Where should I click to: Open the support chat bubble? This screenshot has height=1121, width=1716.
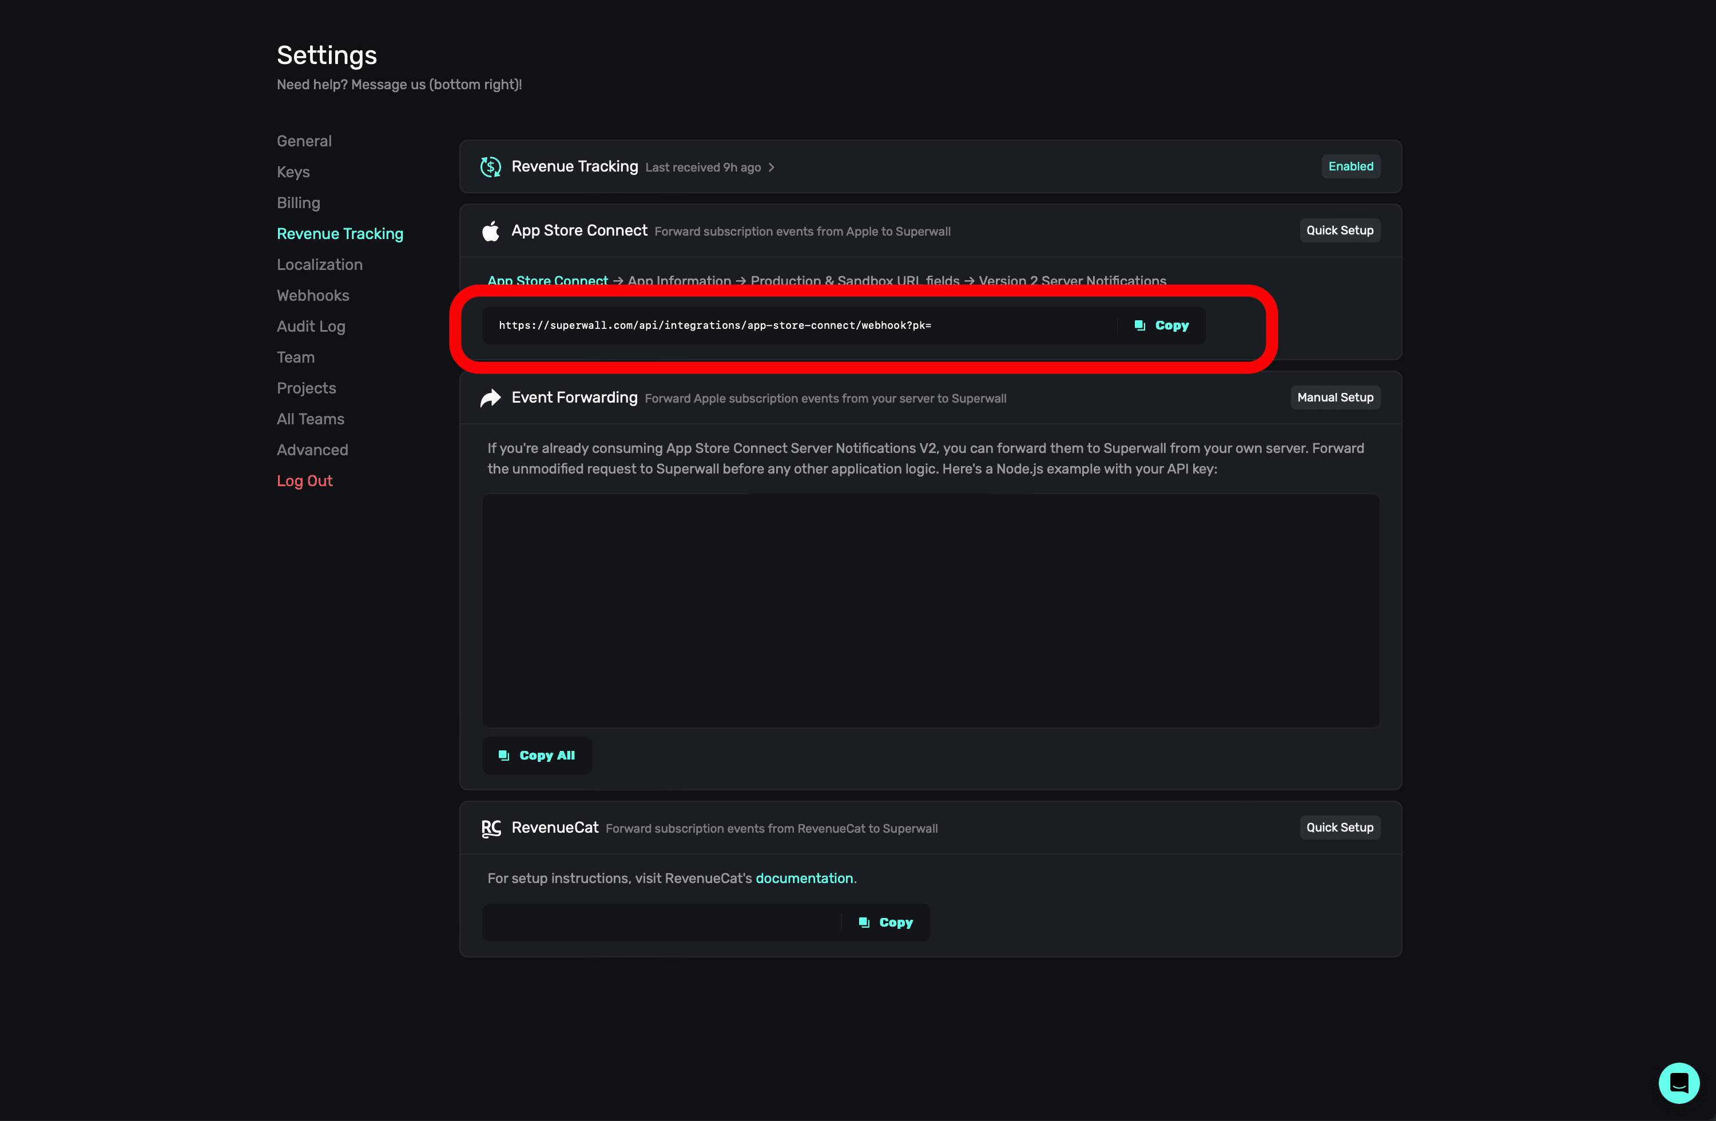(x=1678, y=1082)
